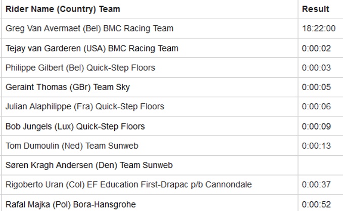Screen dimensions: 343x211
Task: Click the 0:00:09 time gap
Action: tap(317, 126)
